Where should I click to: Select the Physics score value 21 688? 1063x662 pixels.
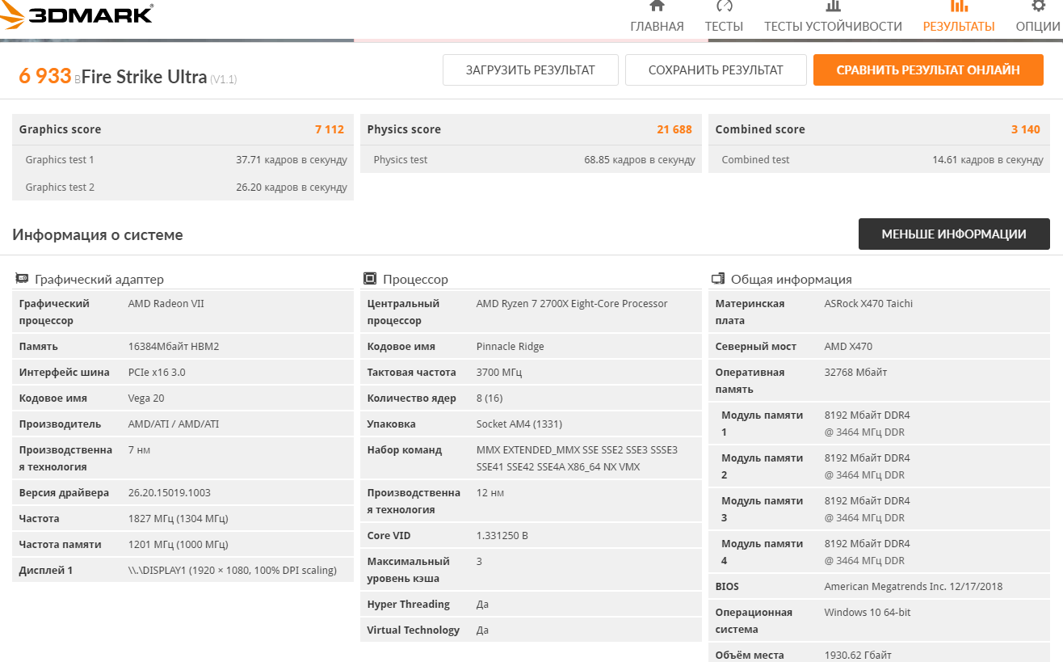tap(674, 129)
